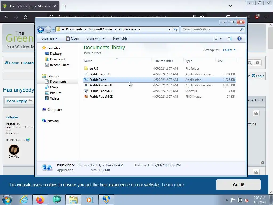
Task: Click the Microsoft Games breadcrumb segment
Action: point(101,29)
